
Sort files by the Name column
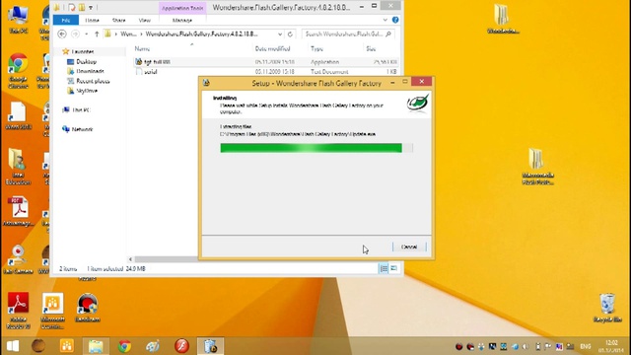(x=142, y=48)
